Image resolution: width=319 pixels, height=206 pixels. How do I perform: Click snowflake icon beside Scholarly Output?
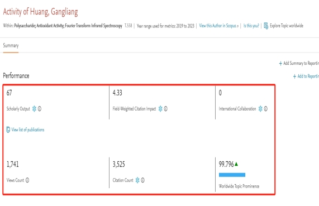pyautogui.click(x=34, y=109)
